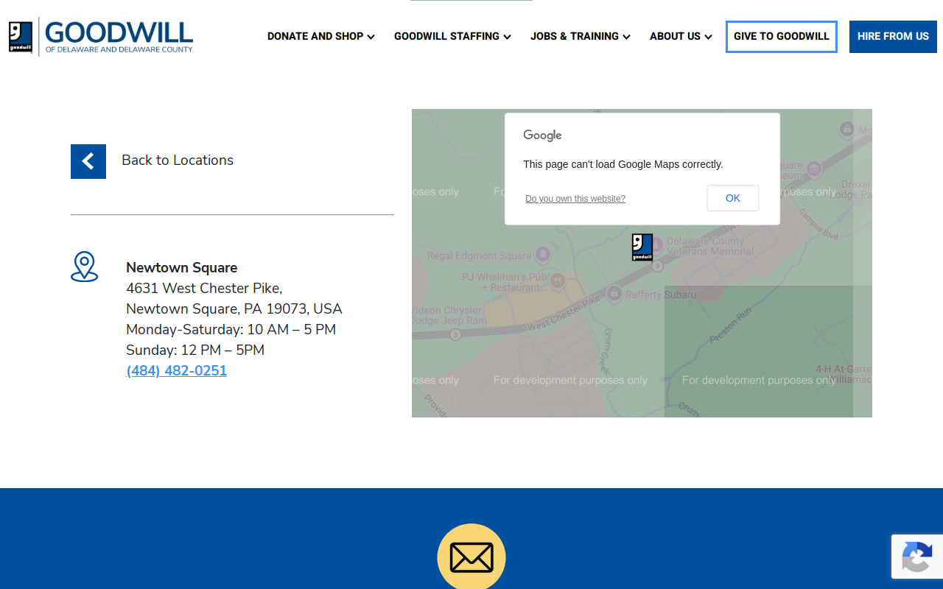Click the Rafferty Subaru map pin

click(x=614, y=294)
